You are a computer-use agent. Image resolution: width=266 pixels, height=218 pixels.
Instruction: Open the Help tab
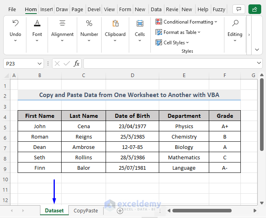[x=203, y=9]
